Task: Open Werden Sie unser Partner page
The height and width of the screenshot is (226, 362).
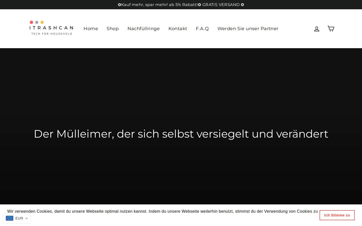Action: pyautogui.click(x=248, y=29)
